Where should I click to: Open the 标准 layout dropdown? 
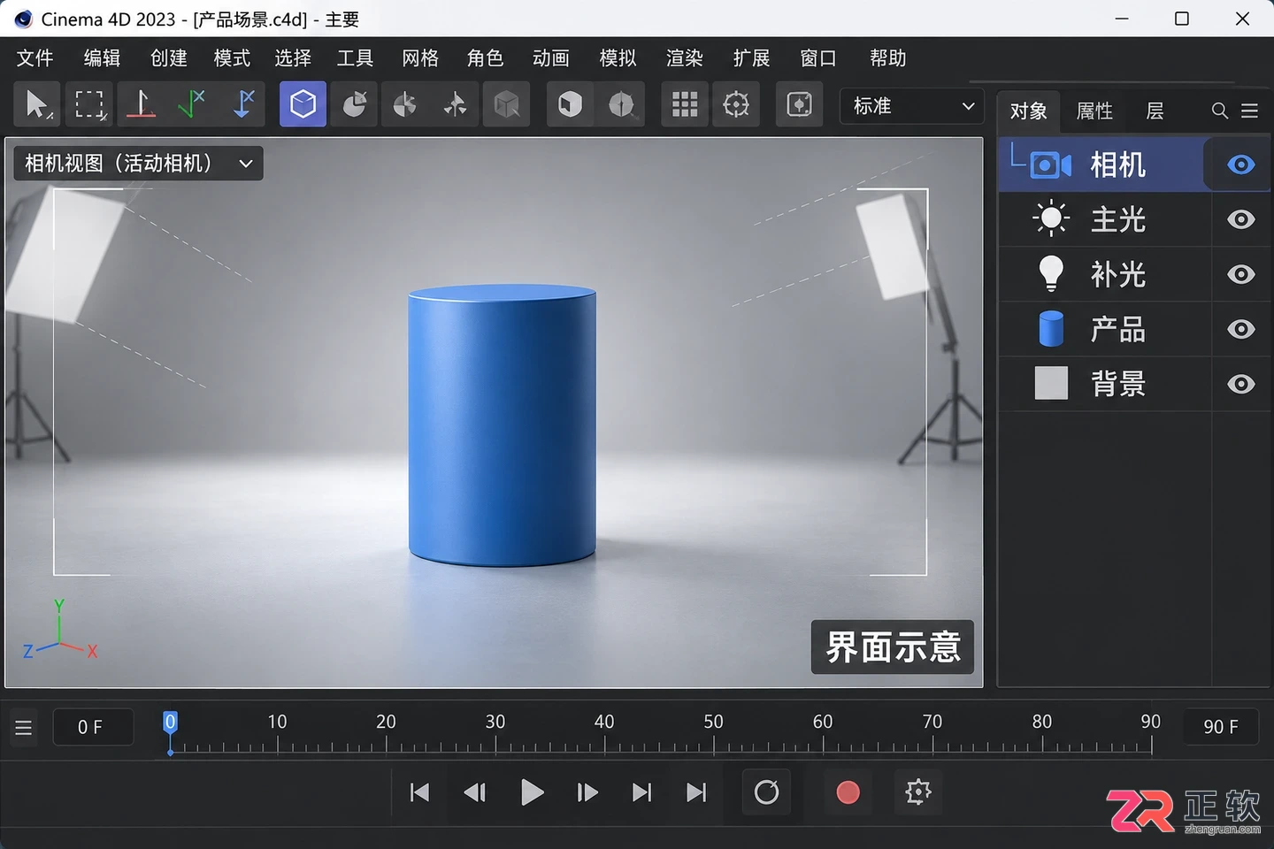[911, 106]
